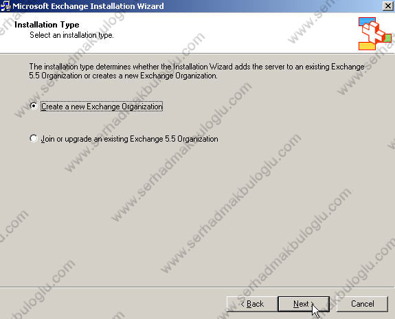Close the Exchange Installation Wizard window
This screenshot has width=395, height=319.
point(388,5)
